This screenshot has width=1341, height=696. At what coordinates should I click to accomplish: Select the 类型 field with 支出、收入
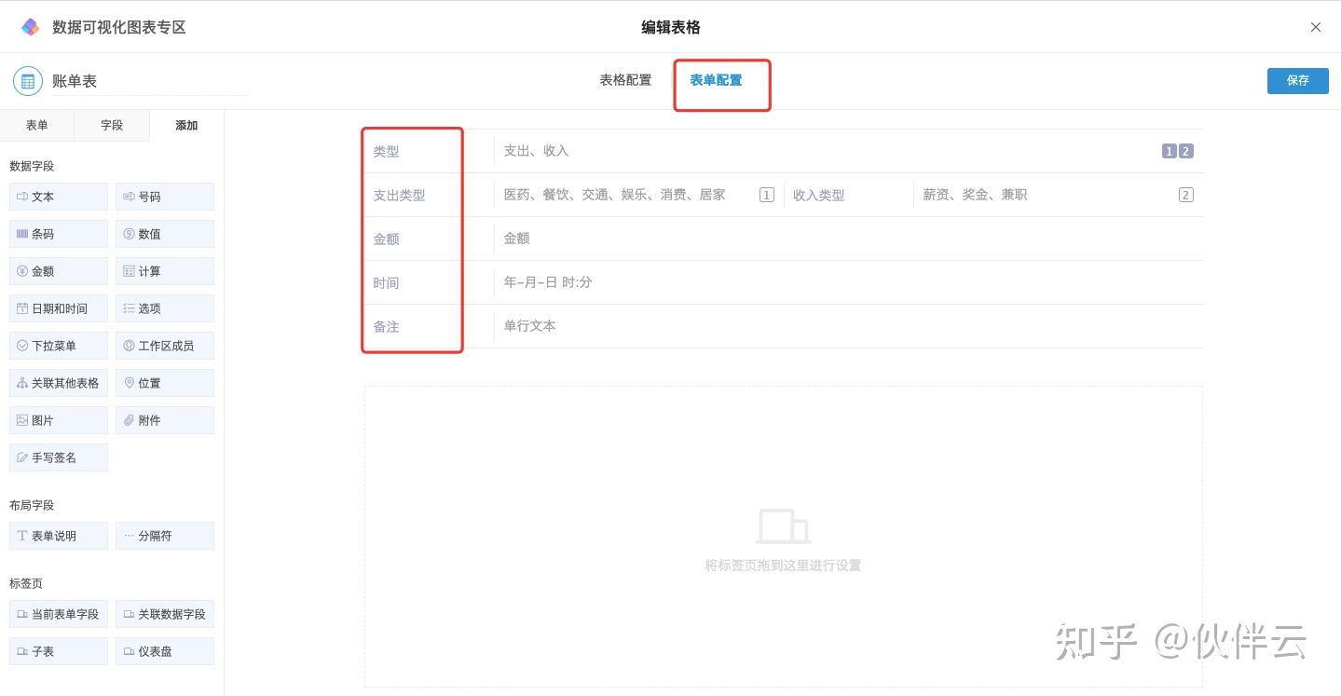click(783, 151)
